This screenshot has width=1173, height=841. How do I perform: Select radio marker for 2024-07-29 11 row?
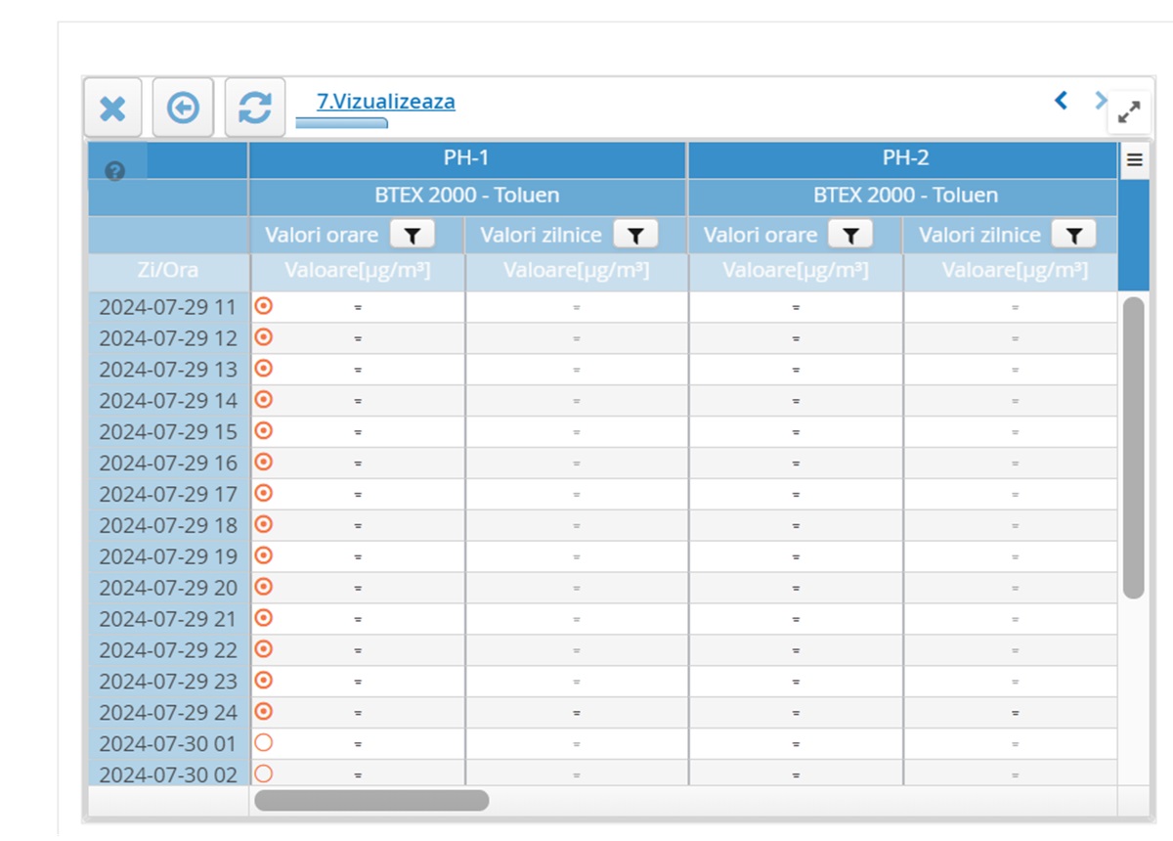click(263, 306)
